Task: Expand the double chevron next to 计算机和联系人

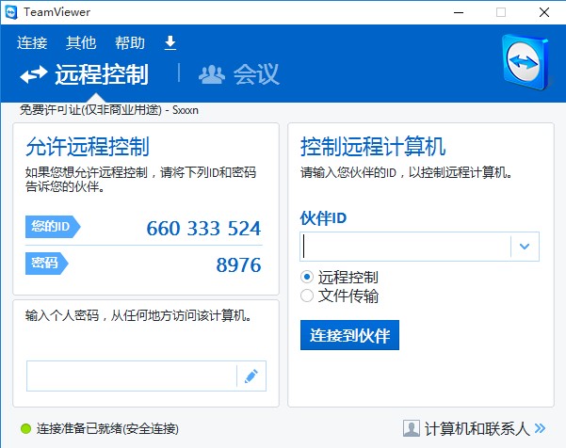Action: click(x=540, y=428)
